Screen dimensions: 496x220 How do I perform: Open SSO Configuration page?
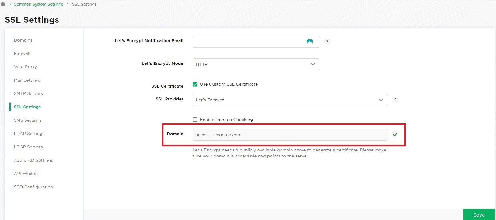[x=33, y=187]
